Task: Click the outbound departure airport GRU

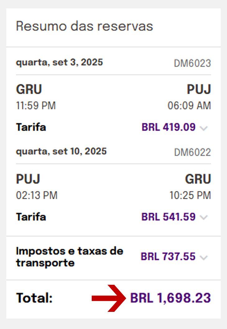Action: tap(29, 89)
